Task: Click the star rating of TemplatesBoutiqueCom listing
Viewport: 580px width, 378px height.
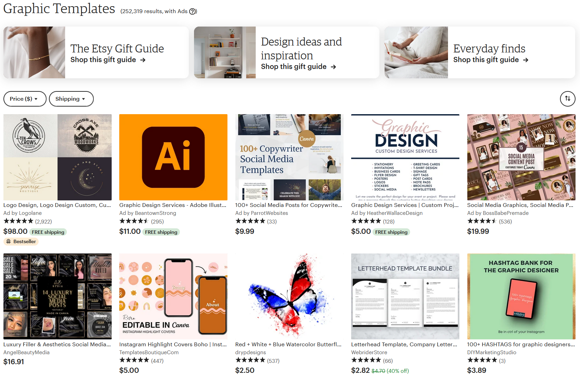Action: click(x=134, y=360)
